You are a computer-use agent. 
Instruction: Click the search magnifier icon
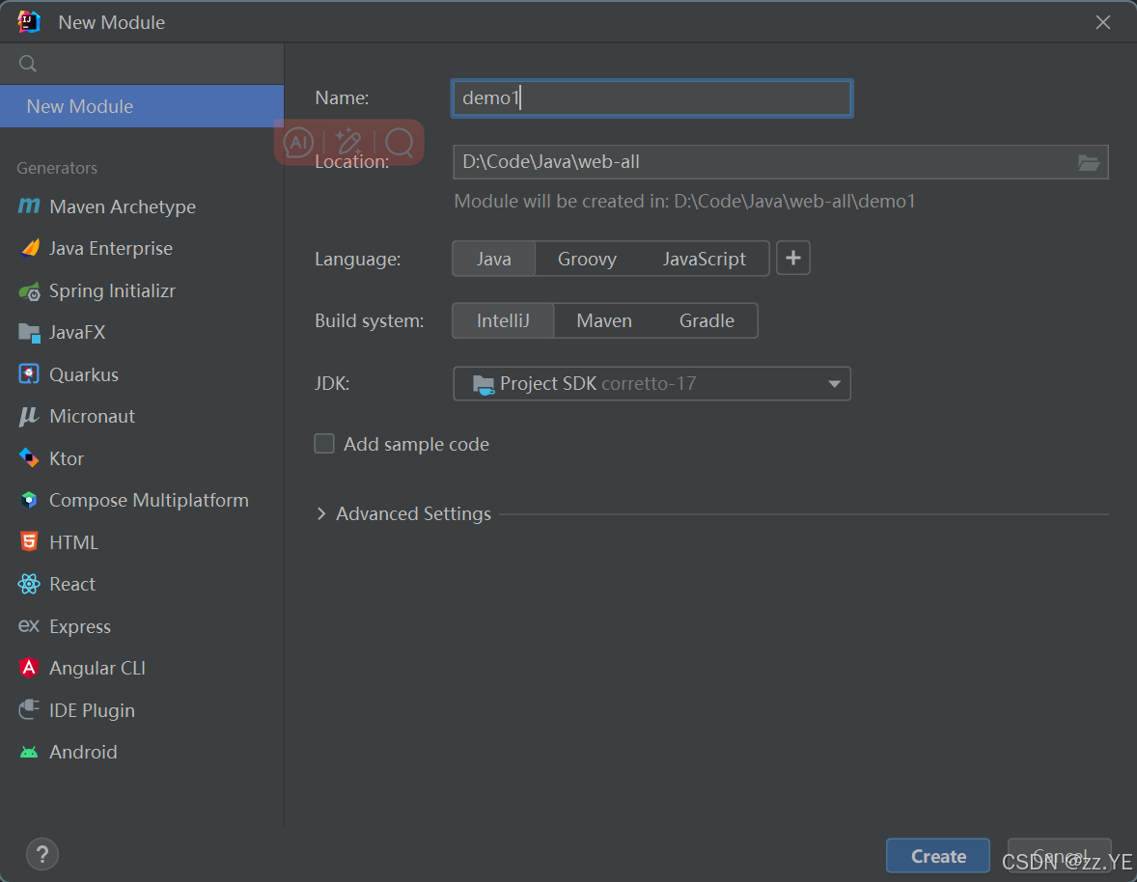28,64
